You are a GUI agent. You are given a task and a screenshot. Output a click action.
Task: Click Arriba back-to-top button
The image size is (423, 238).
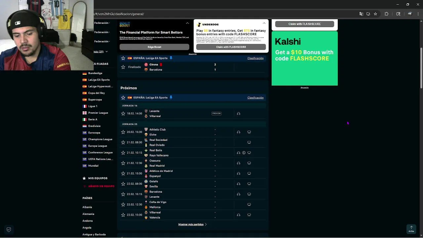click(x=411, y=229)
